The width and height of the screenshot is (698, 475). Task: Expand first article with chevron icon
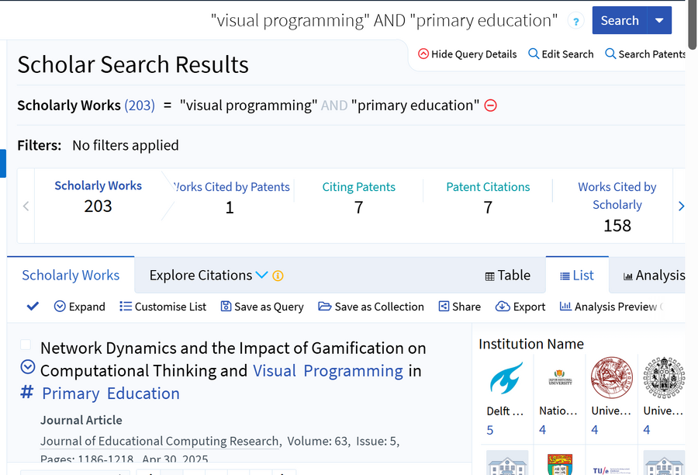pos(27,367)
